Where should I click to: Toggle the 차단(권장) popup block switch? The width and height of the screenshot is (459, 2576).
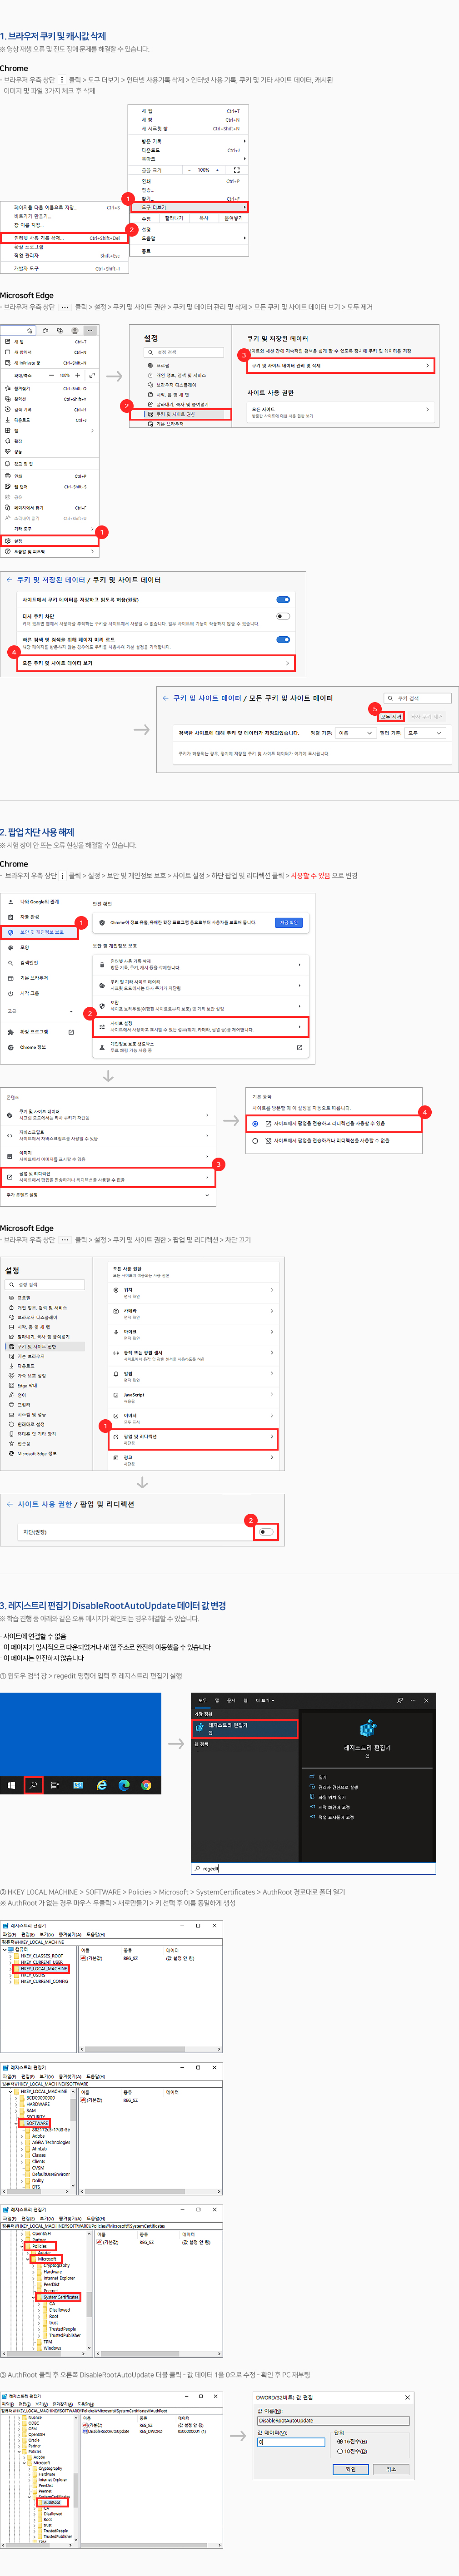click(265, 1531)
